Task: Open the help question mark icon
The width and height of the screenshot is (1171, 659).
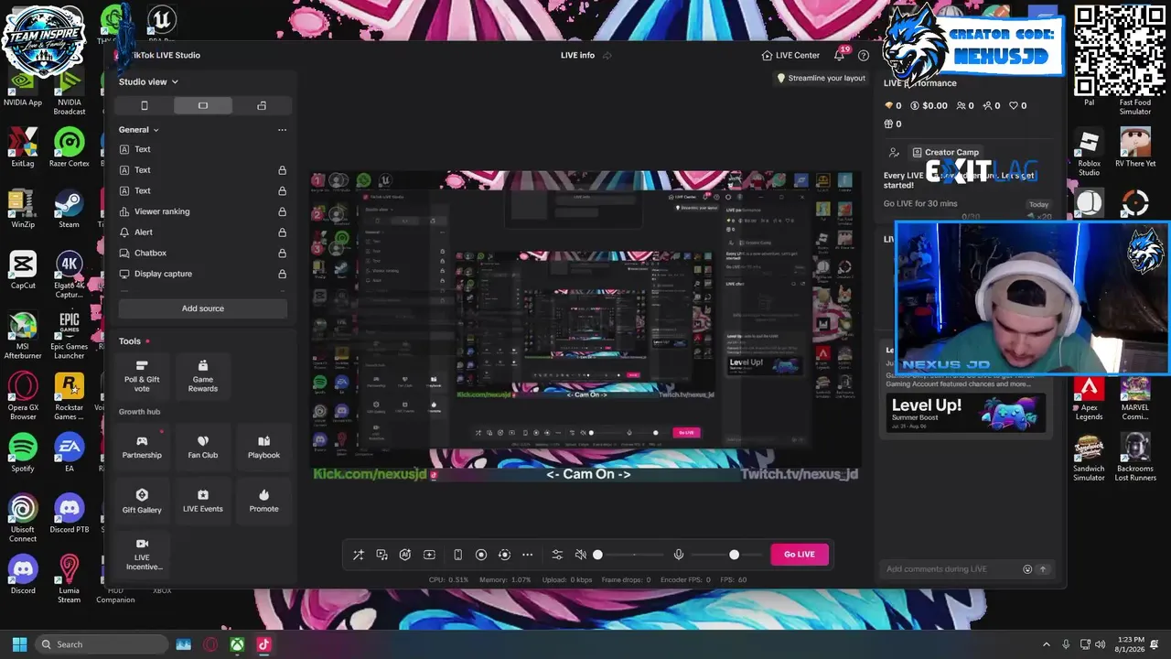Action: pyautogui.click(x=864, y=55)
